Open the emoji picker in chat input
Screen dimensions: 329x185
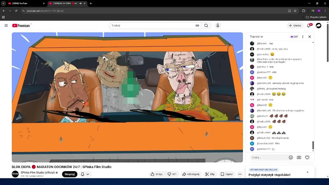[x=291, y=158]
